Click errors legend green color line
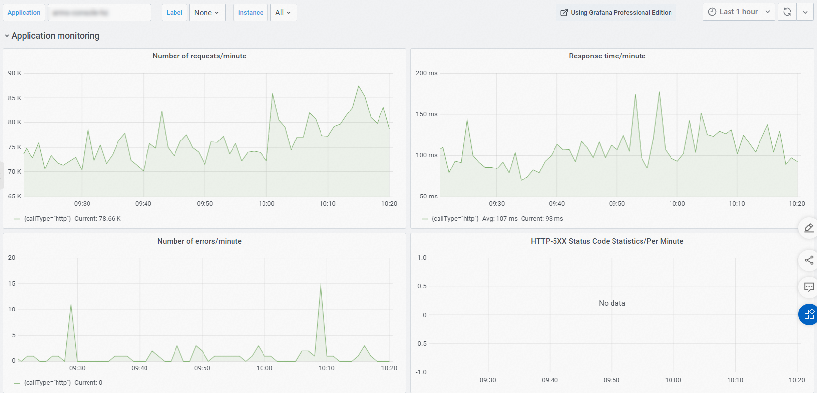817x393 pixels. [x=17, y=383]
